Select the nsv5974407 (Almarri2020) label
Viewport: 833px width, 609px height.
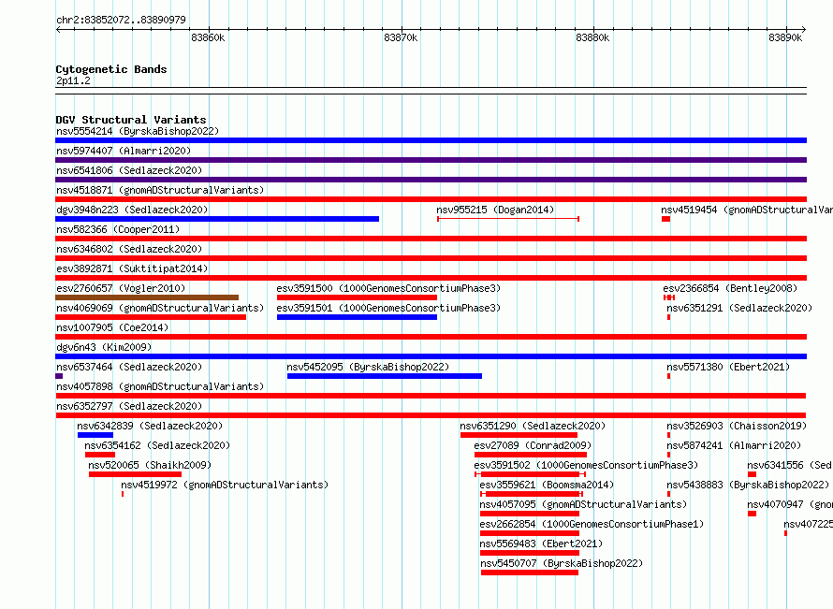[x=124, y=151]
